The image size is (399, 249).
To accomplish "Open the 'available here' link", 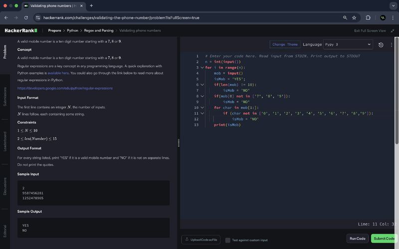I will pos(58,73).
